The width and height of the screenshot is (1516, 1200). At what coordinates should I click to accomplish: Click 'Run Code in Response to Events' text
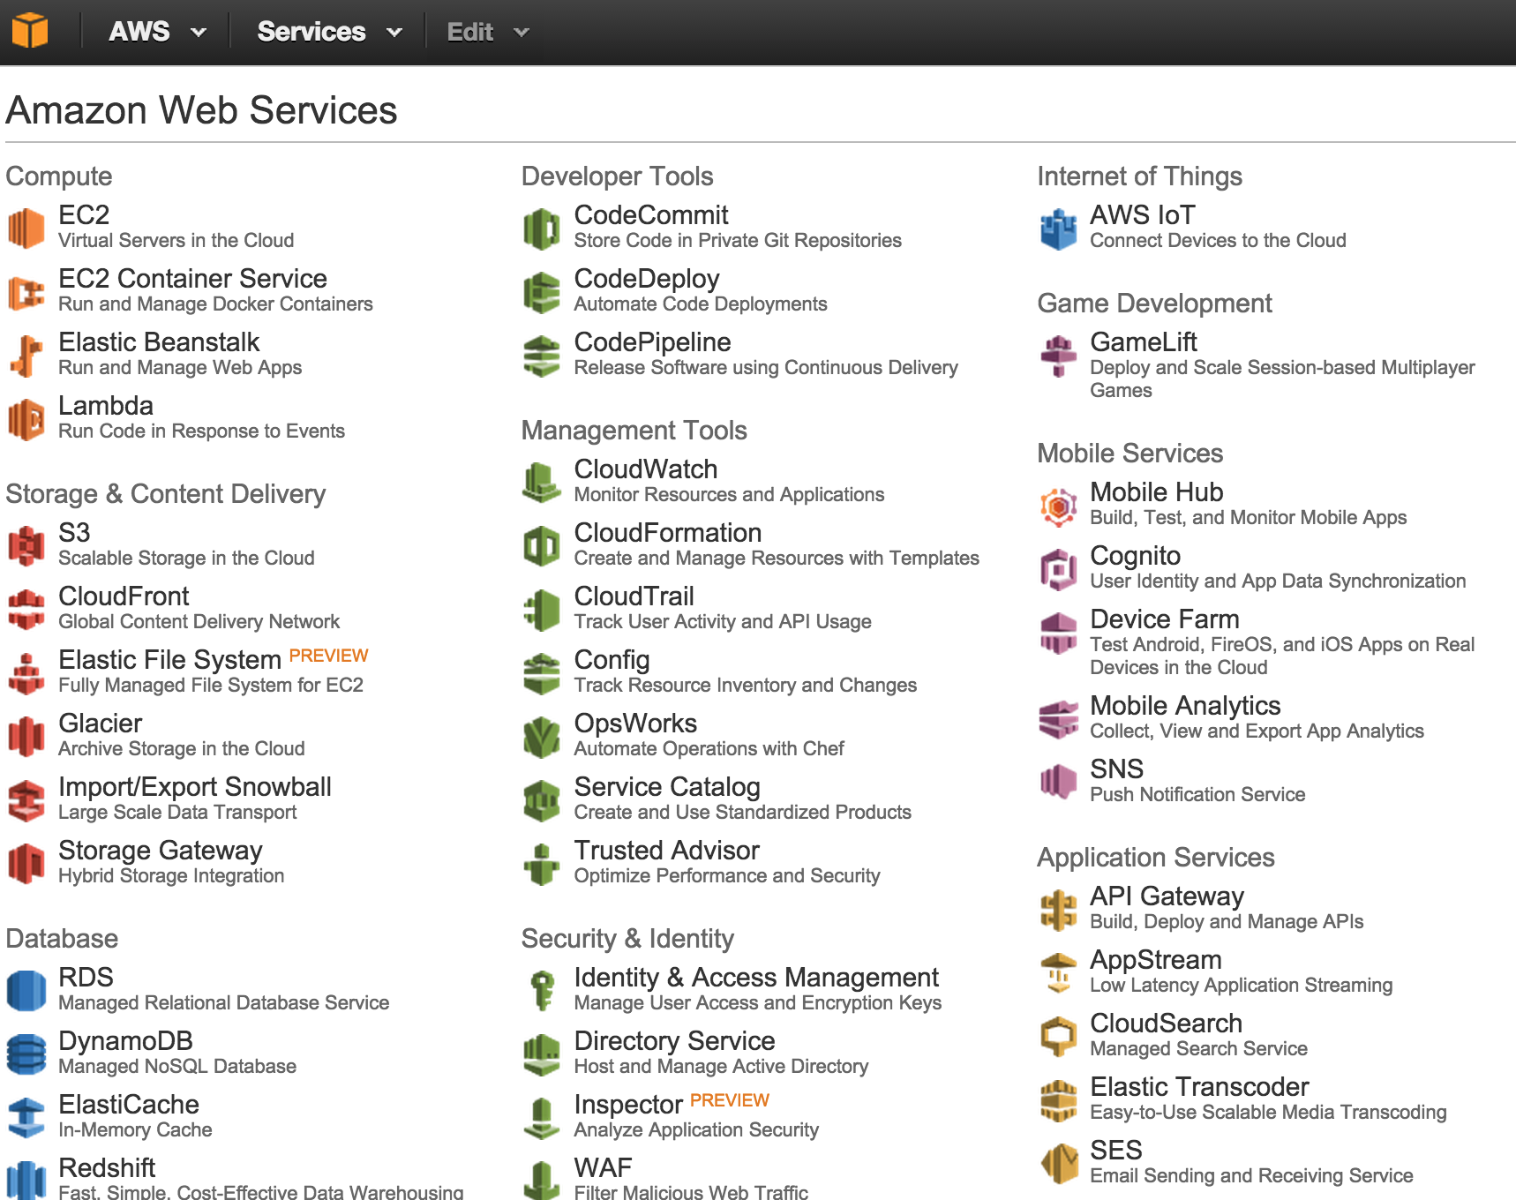[x=201, y=431]
